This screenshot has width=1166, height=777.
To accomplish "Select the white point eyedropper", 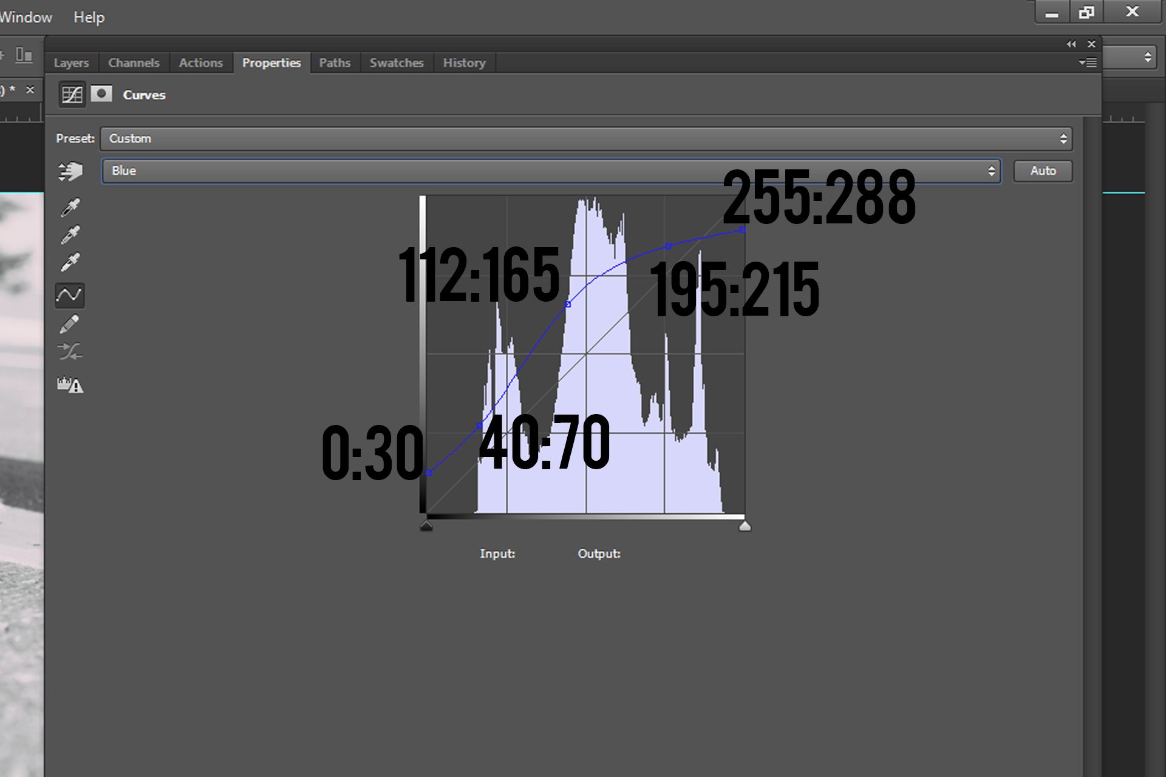I will pos(70,262).
